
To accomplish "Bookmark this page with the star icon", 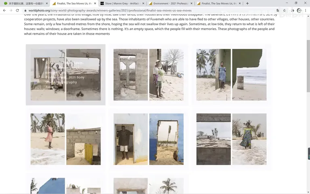I will coord(285,11).
